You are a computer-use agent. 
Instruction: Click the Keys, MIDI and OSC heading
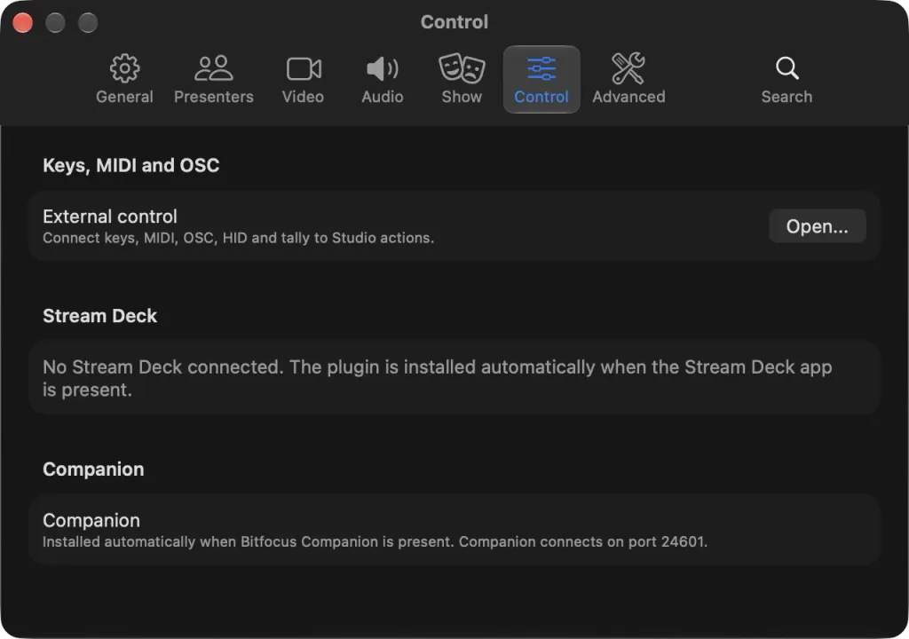pos(131,165)
